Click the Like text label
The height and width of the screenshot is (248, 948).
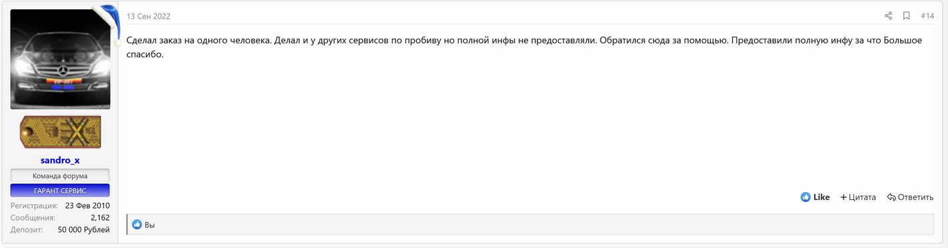821,197
